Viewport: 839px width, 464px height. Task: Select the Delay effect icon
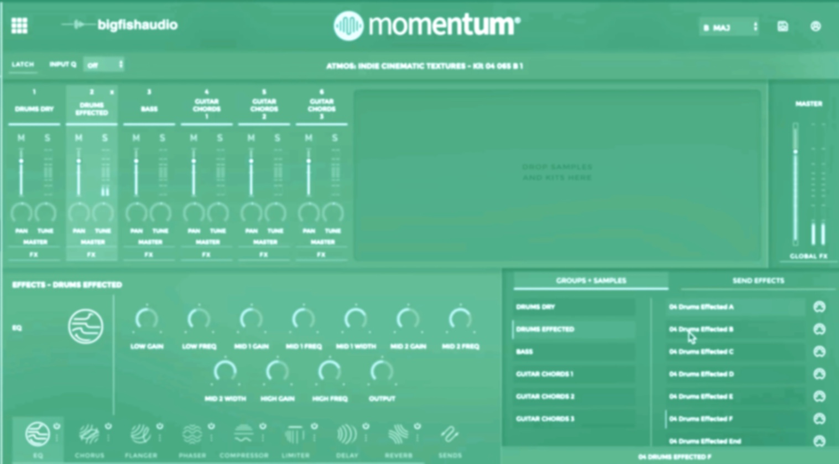tap(347, 435)
